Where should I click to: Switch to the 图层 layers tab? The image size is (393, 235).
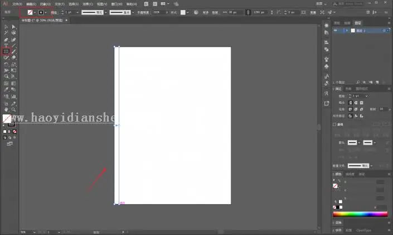click(358, 23)
